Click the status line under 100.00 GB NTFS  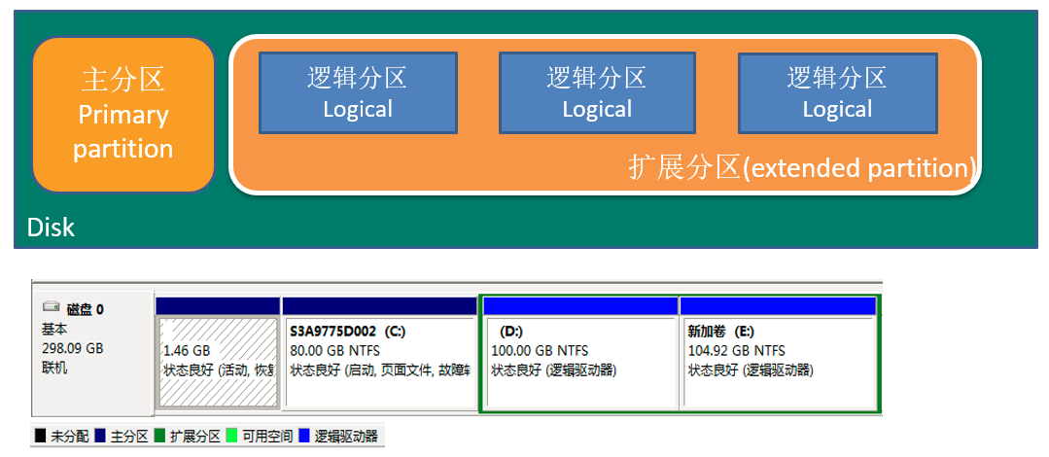[x=554, y=370]
